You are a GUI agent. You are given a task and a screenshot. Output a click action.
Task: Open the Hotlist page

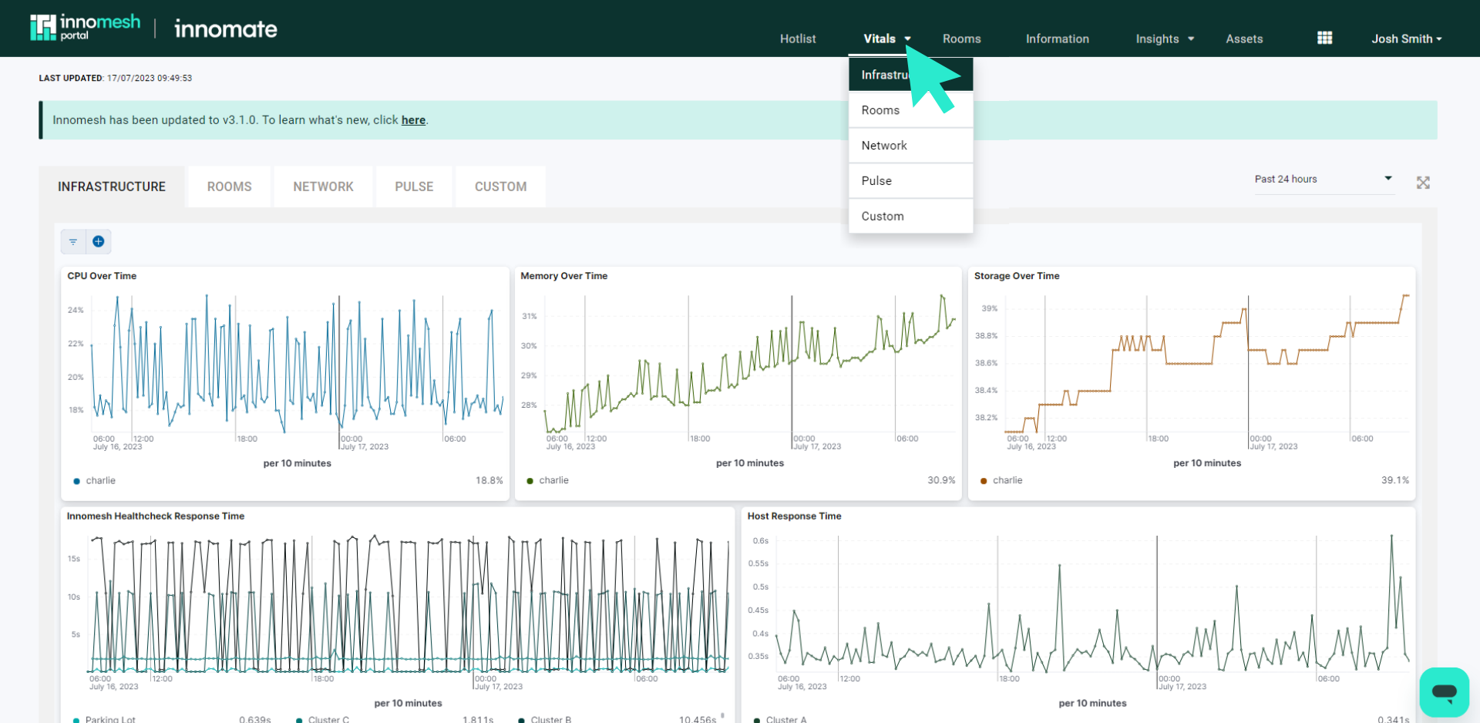point(798,39)
